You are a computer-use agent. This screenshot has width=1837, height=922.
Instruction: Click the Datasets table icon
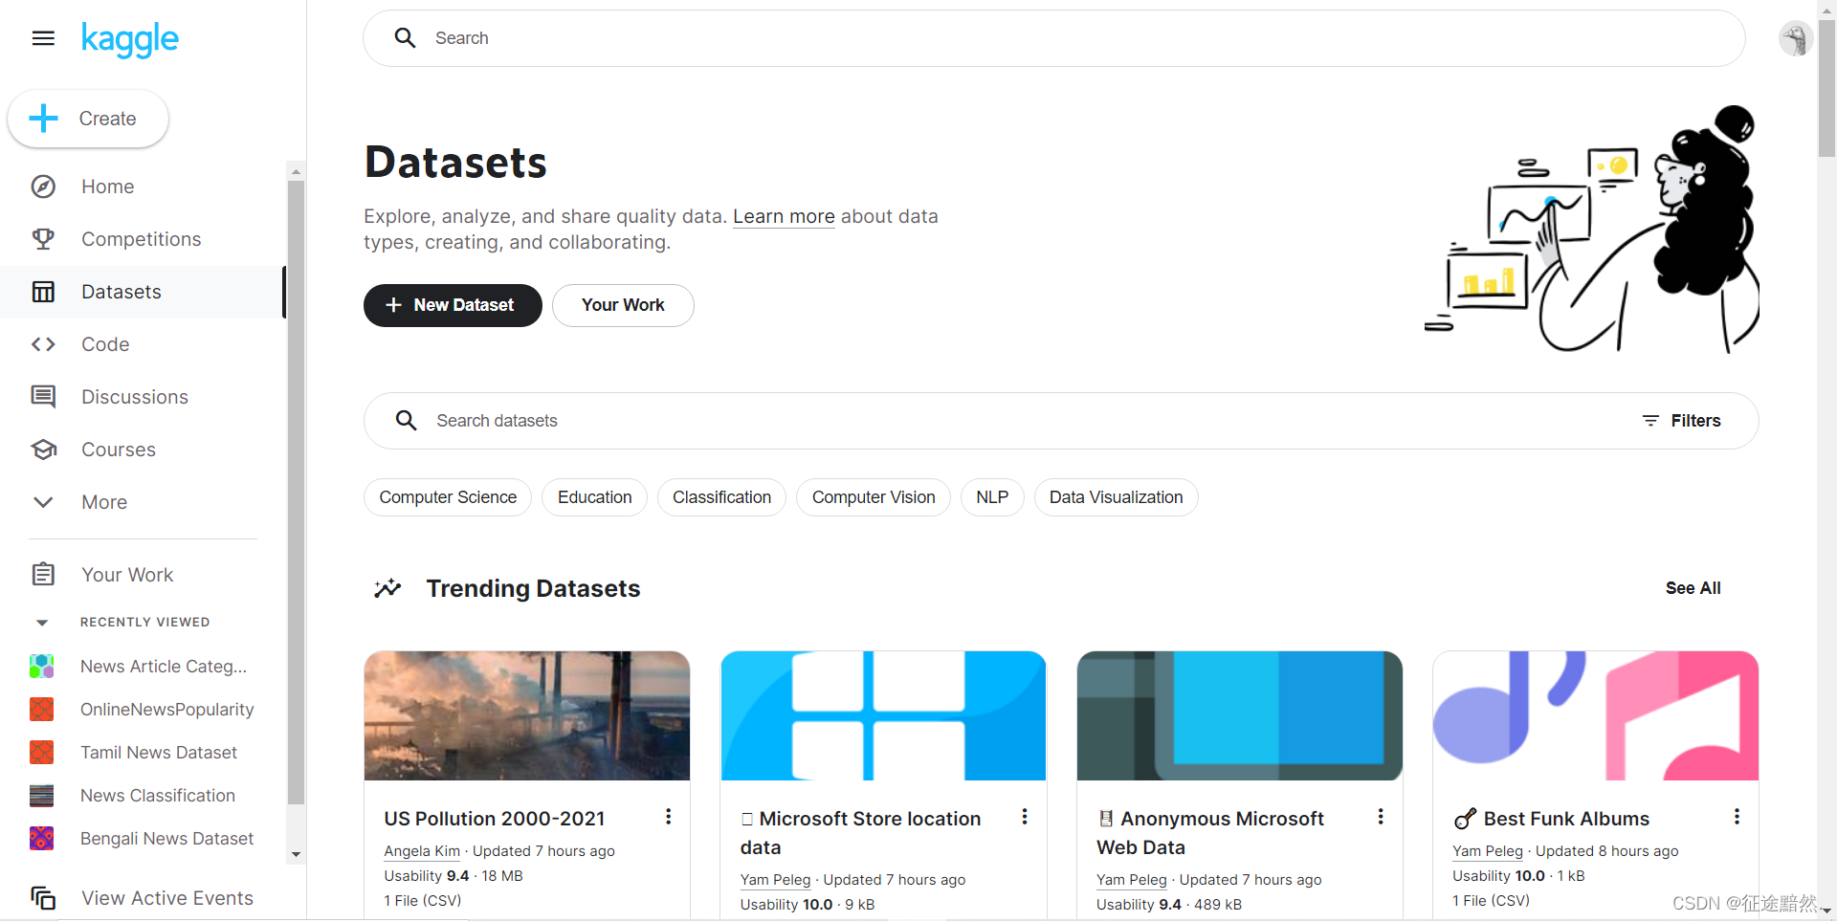[x=43, y=292]
